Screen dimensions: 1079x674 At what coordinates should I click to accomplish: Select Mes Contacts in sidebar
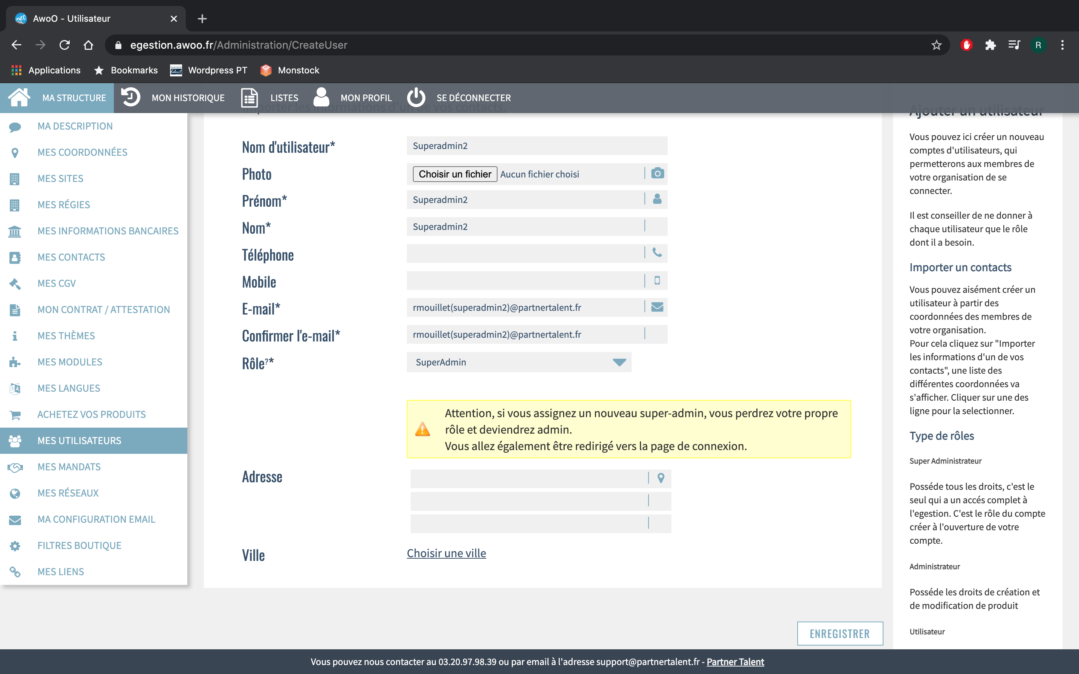[71, 257]
